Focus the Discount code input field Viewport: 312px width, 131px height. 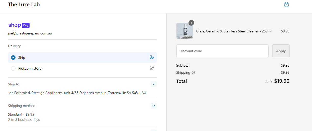coord(222,51)
